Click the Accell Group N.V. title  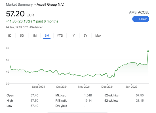click(50, 5)
